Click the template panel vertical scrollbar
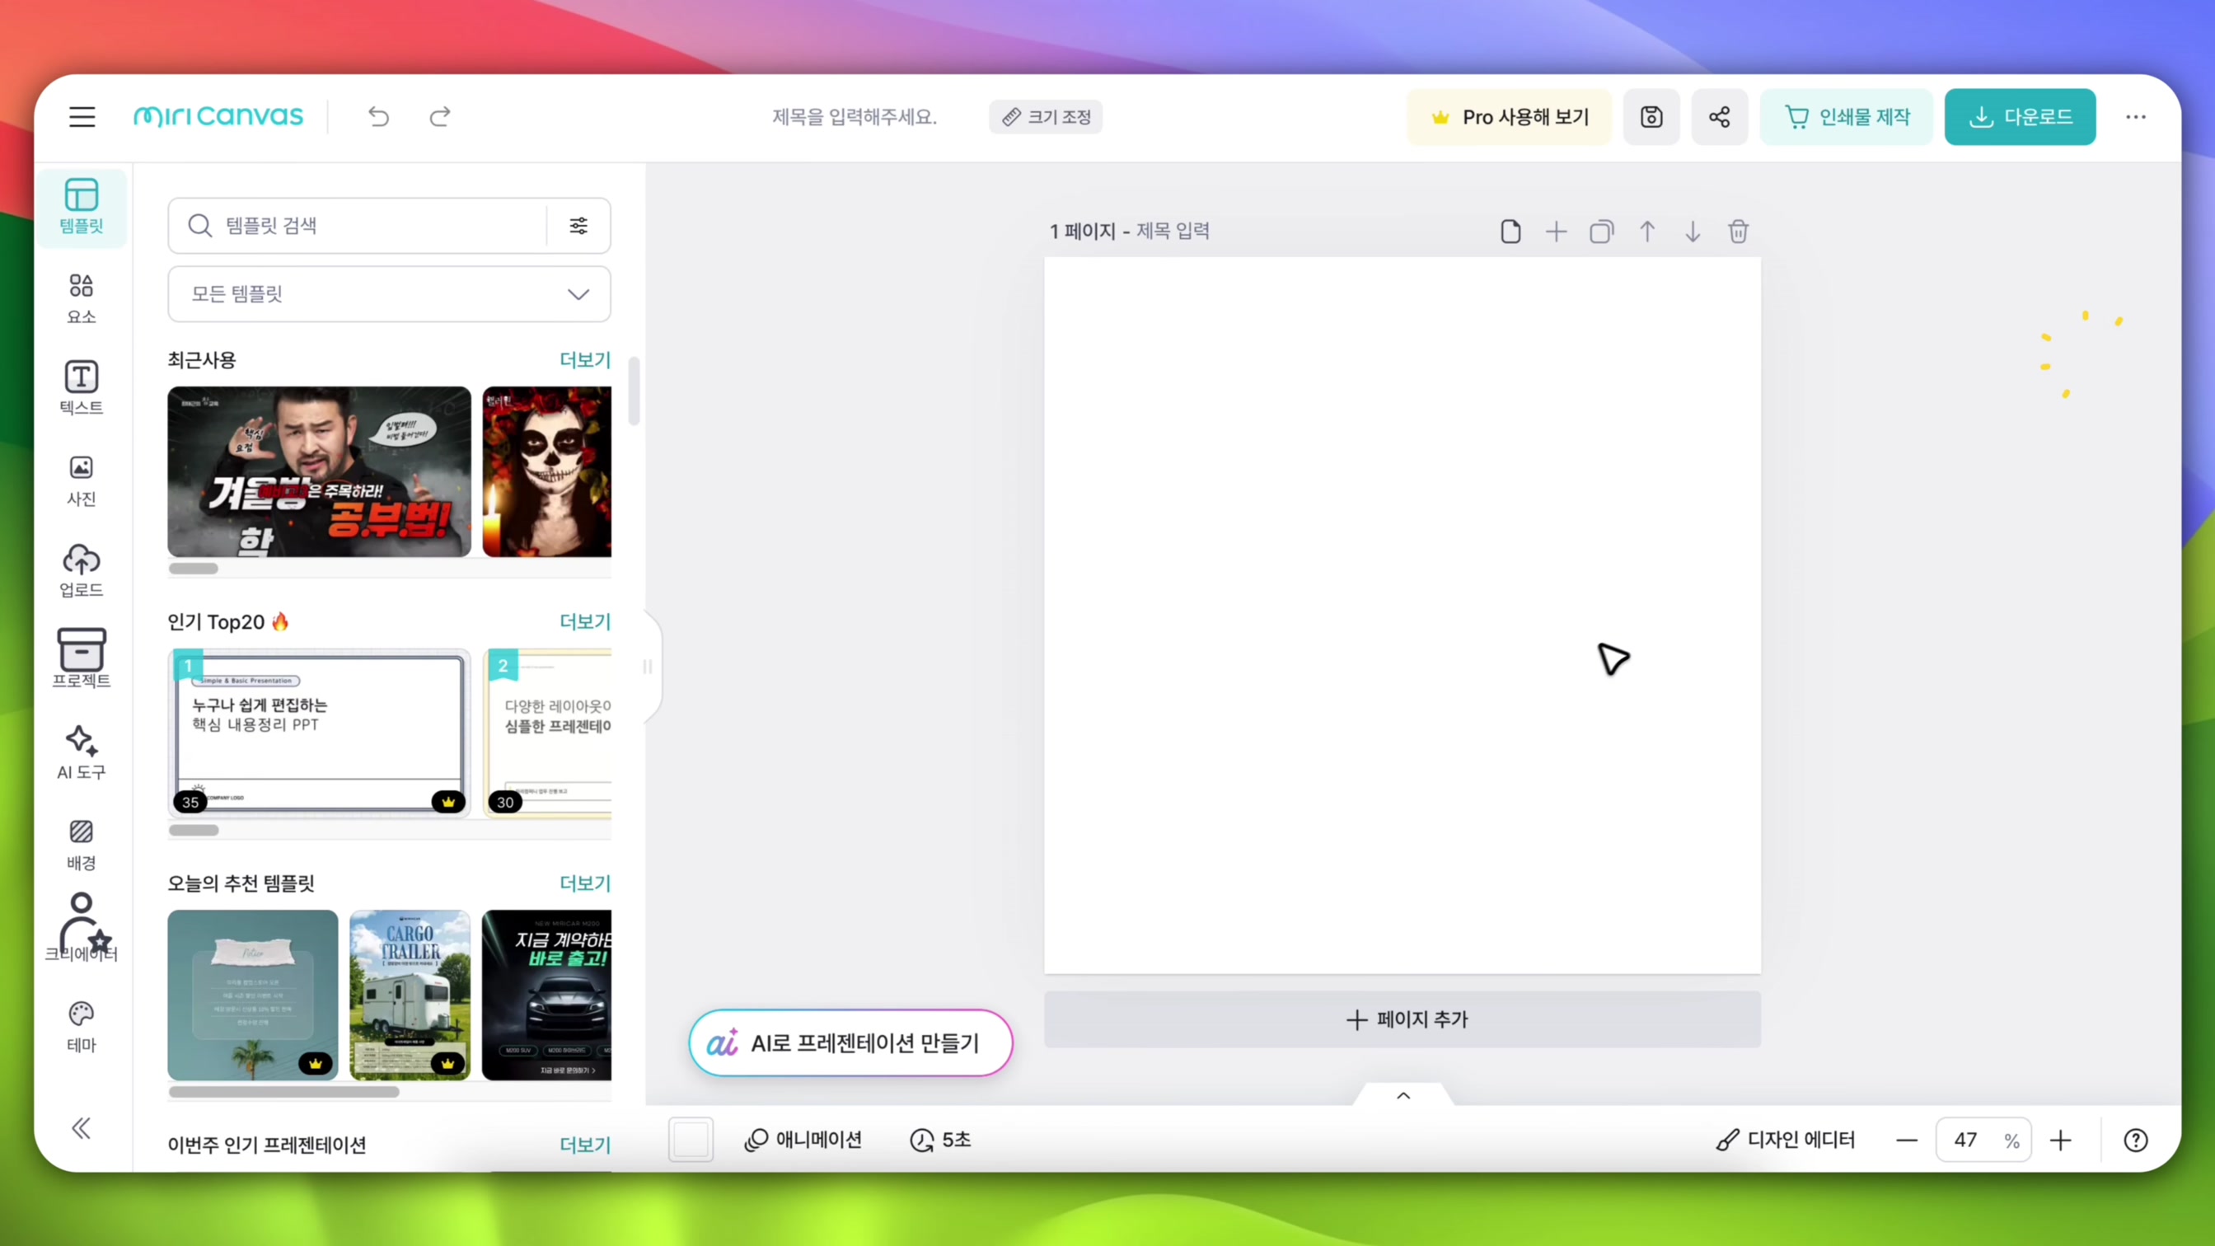 635,391
